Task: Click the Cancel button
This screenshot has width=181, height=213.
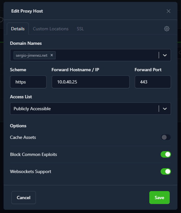Action: coord(24,198)
